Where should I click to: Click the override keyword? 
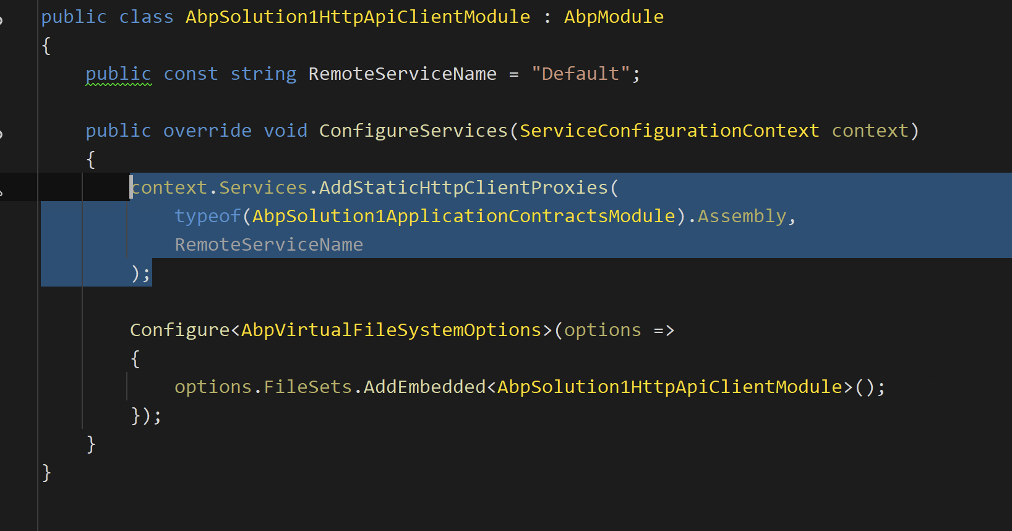pyautogui.click(x=207, y=131)
